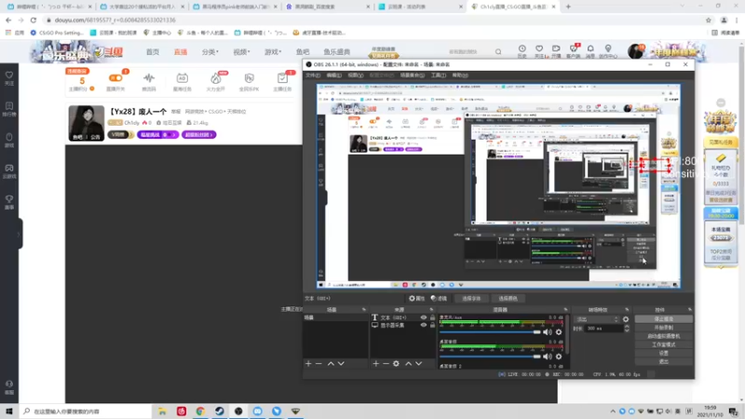Open the 火力全开 flame icon
This screenshot has width=745, height=419.
tap(216, 81)
